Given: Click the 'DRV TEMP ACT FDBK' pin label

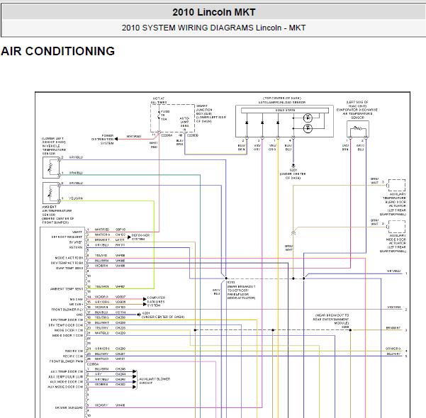Looking at the screenshot, I should pos(67,263).
